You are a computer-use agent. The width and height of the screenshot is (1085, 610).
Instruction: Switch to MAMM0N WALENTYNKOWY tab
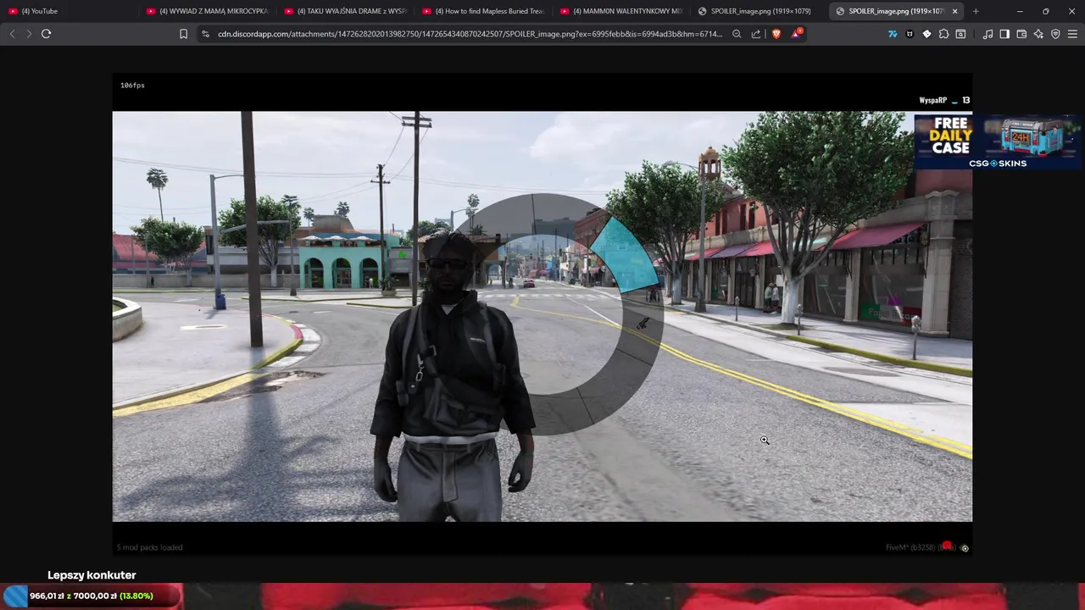pos(621,11)
